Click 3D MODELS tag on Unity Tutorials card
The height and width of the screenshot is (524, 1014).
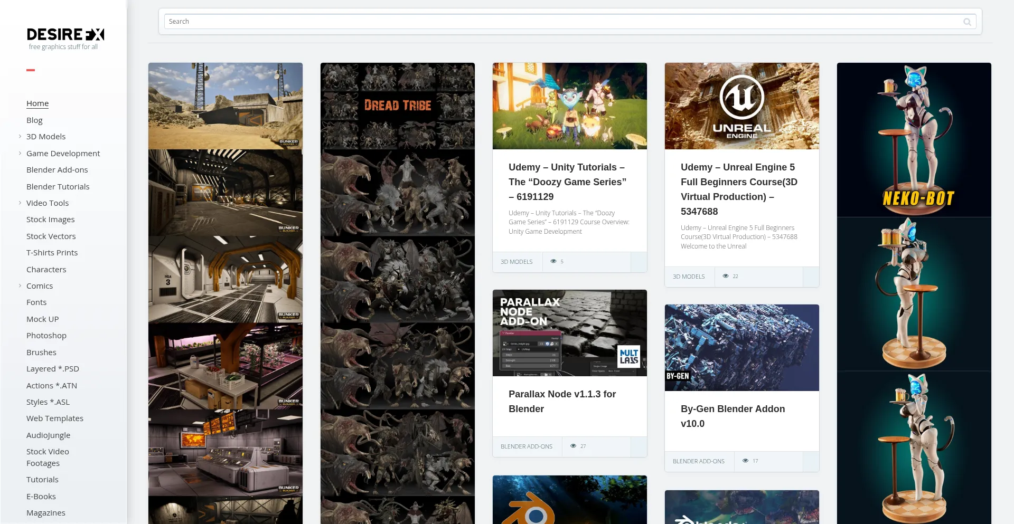[517, 262]
